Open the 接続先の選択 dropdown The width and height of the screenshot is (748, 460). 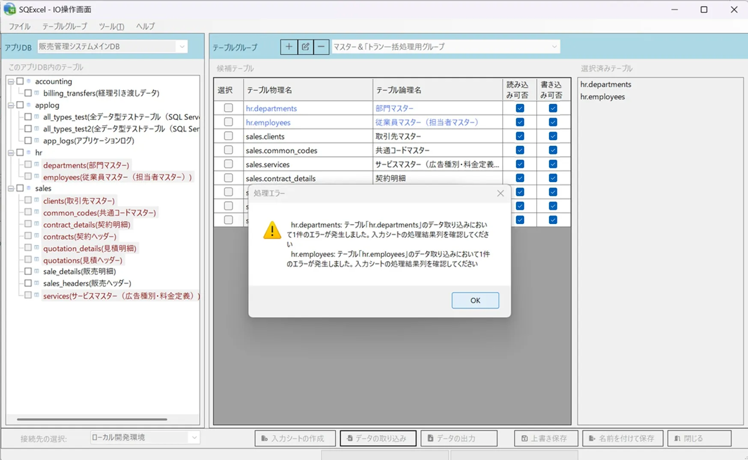click(145, 437)
